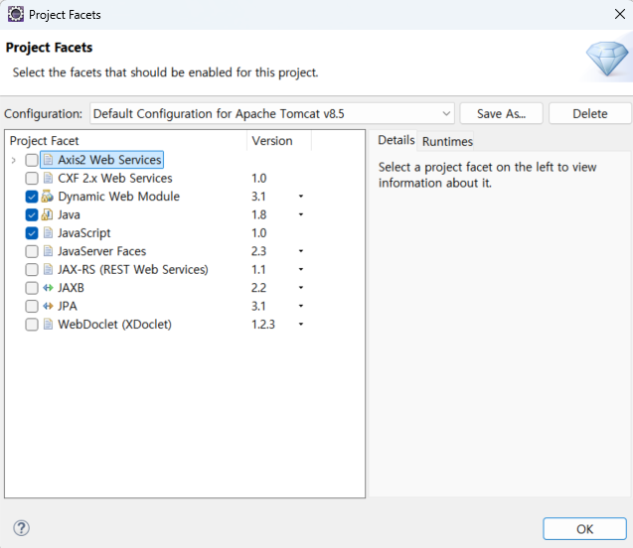Click the JAX-RS facet document icon
Screen dimensions: 633x548
coord(48,269)
